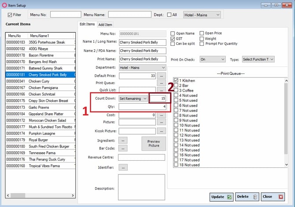295x207 pixels.
Task: Select Chicken Parmigiana in the items list
Action: pos(41,88)
